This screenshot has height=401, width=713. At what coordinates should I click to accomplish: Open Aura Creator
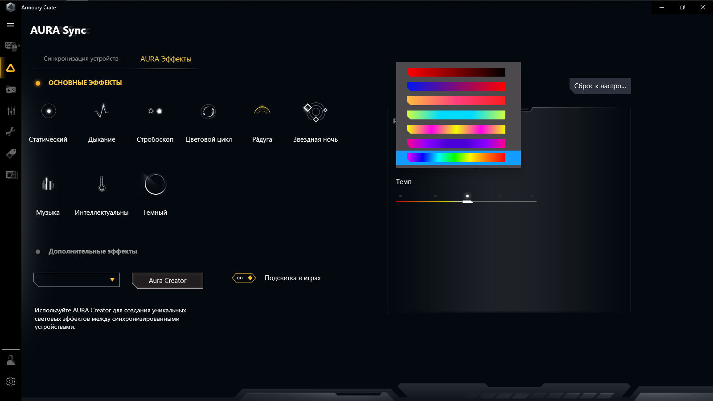[x=168, y=281]
